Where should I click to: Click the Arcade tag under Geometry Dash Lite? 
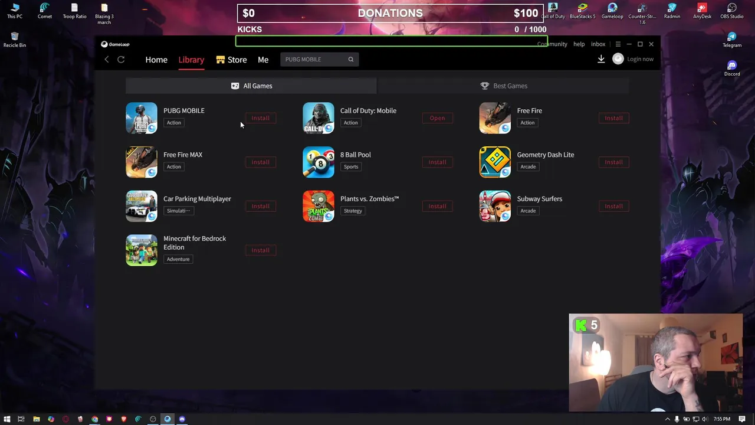click(528, 166)
